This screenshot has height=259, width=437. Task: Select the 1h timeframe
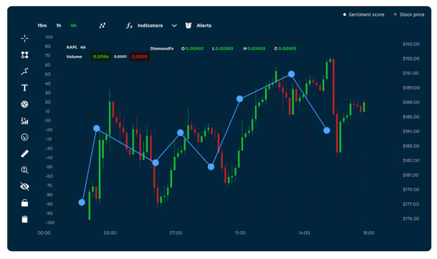click(x=58, y=25)
